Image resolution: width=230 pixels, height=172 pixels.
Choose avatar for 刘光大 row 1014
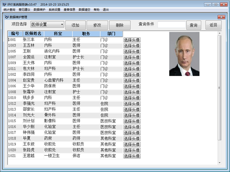click(132, 115)
